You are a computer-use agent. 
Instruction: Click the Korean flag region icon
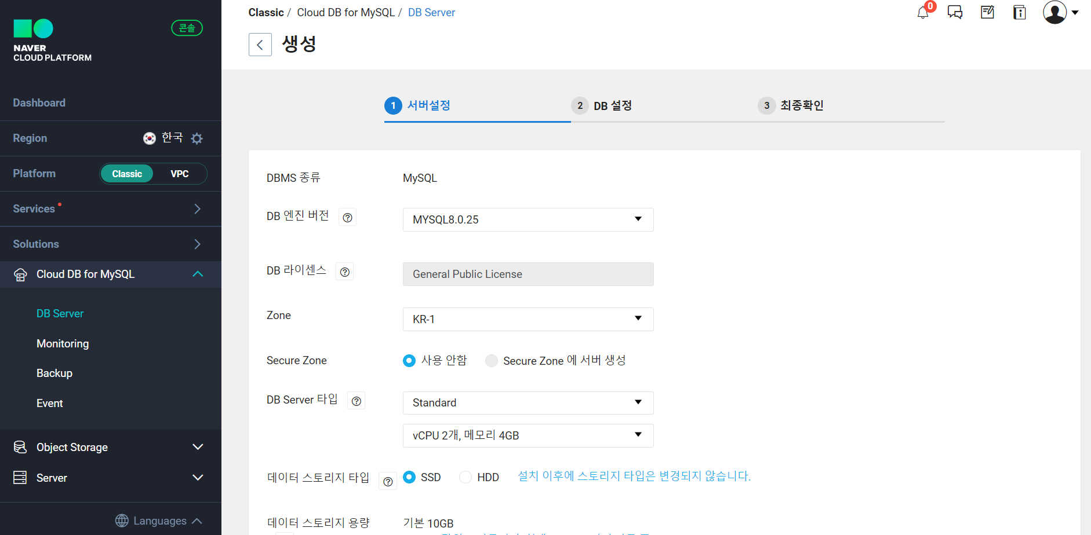[150, 138]
